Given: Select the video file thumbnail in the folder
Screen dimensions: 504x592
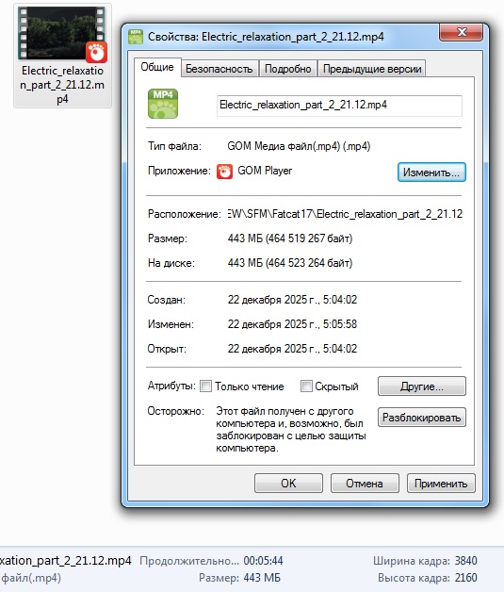Looking at the screenshot, I should (x=62, y=33).
